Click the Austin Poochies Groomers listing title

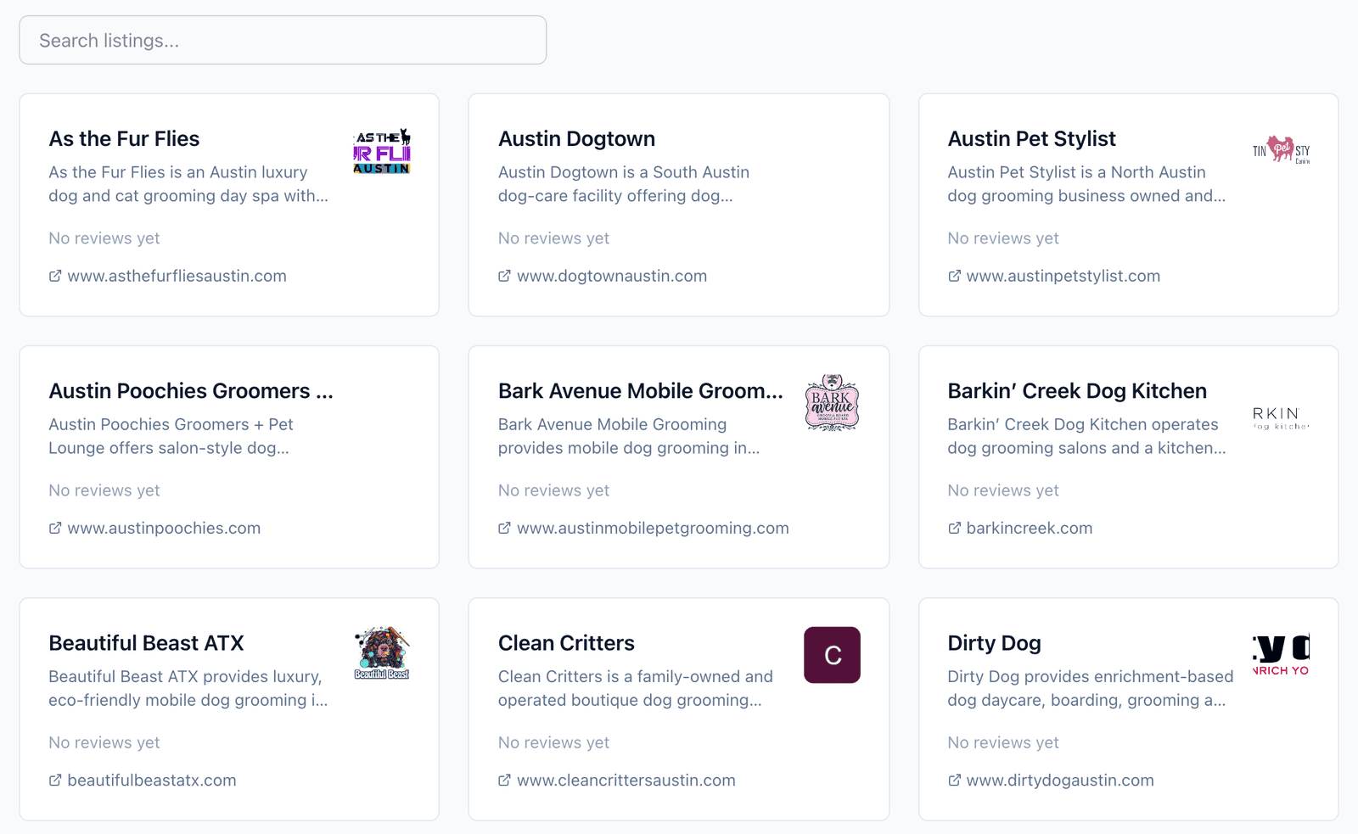(191, 390)
